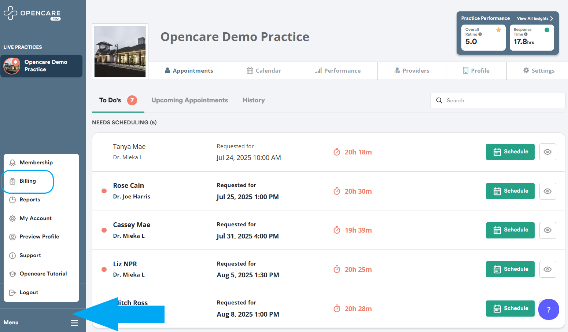The width and height of the screenshot is (568, 332).
Task: Open the hamburger Menu icon
Action: click(74, 323)
